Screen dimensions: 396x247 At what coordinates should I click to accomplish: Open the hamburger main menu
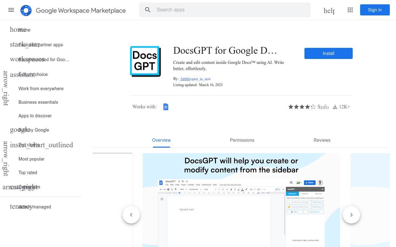[11, 10]
